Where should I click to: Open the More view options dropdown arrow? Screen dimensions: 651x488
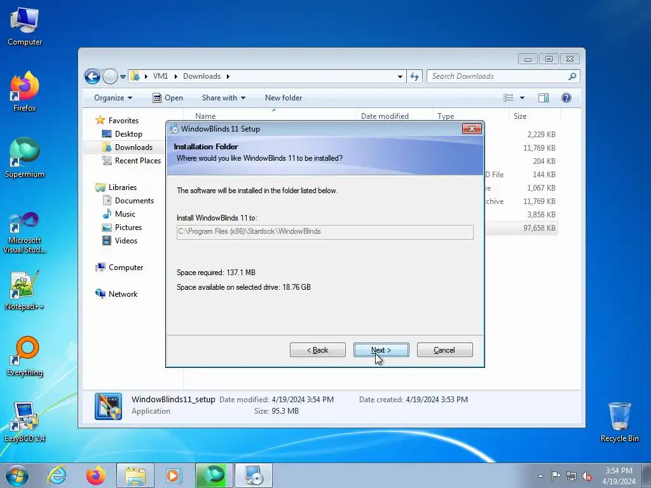(523, 98)
